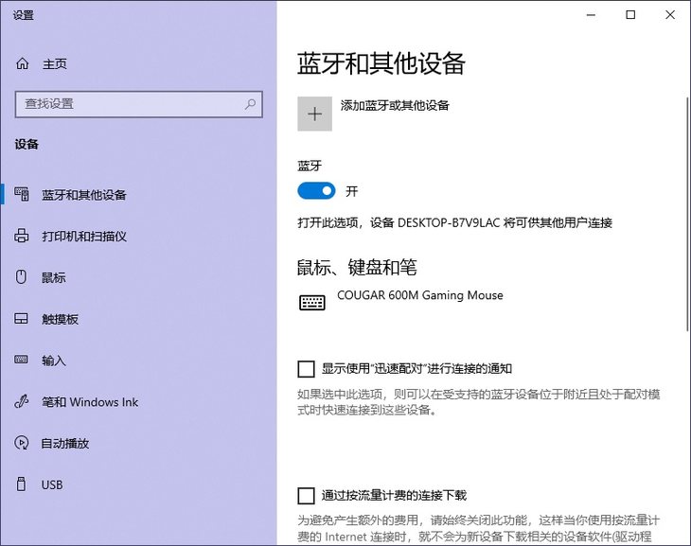Enable 通过按流量计费的连接下载 checkbox
This screenshot has width=691, height=546.
[307, 495]
